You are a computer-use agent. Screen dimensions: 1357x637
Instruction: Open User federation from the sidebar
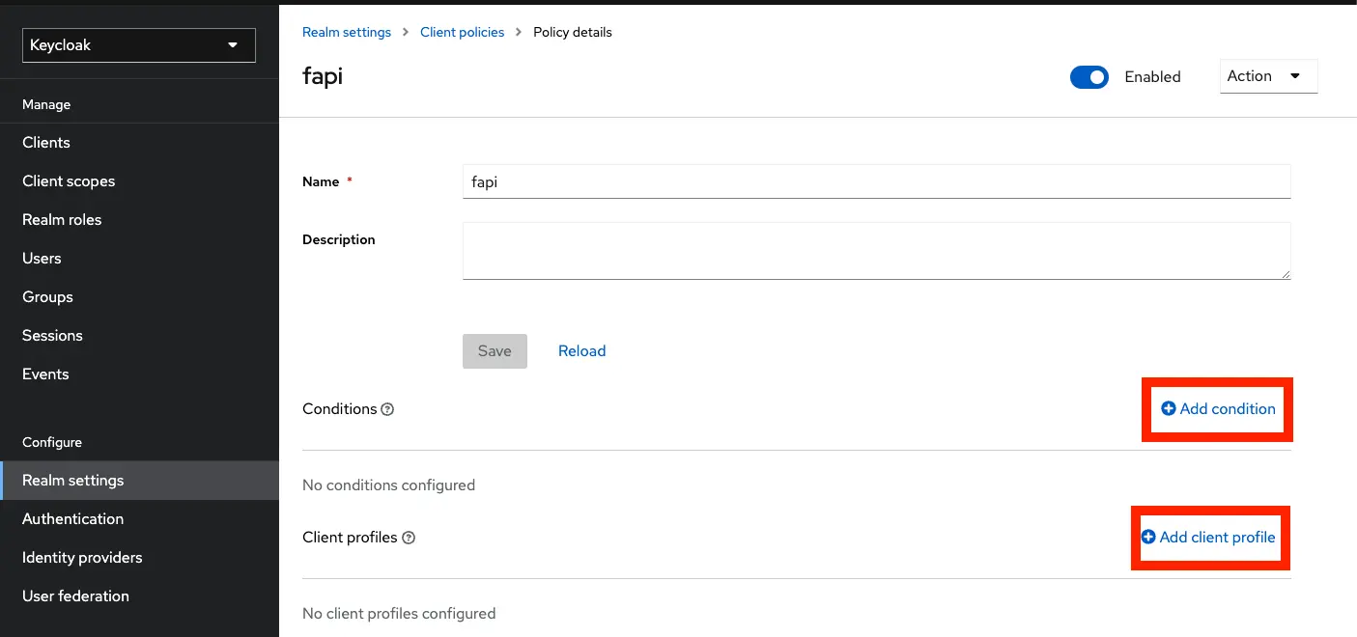point(76,595)
